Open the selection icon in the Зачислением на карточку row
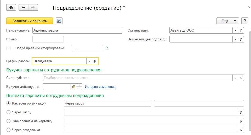The image size is (251, 135). tap(241, 121)
